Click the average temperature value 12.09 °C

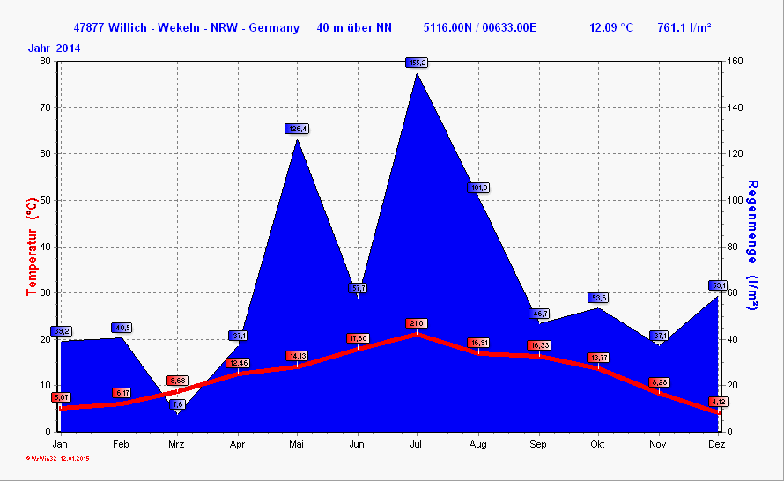tap(610, 27)
